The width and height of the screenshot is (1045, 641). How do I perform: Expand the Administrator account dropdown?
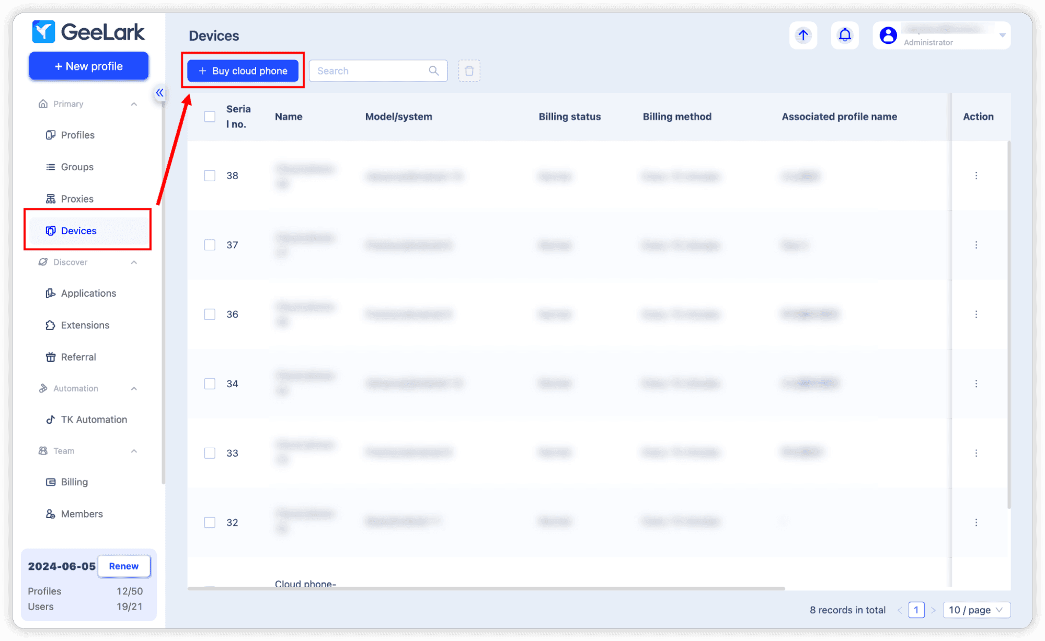[x=1002, y=36]
